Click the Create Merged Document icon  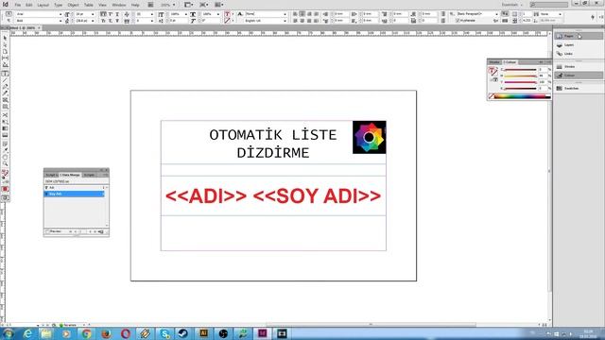pyautogui.click(x=101, y=231)
